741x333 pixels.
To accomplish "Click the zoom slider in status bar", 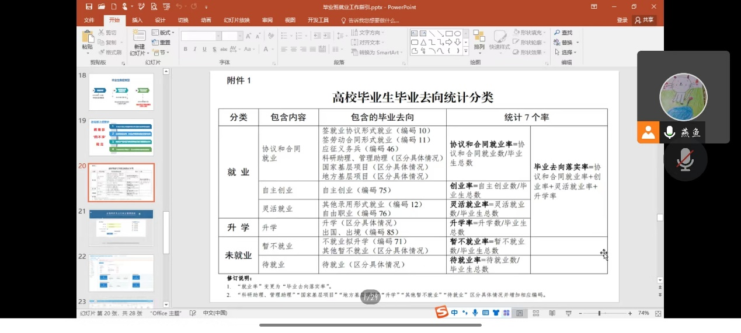I will point(599,313).
